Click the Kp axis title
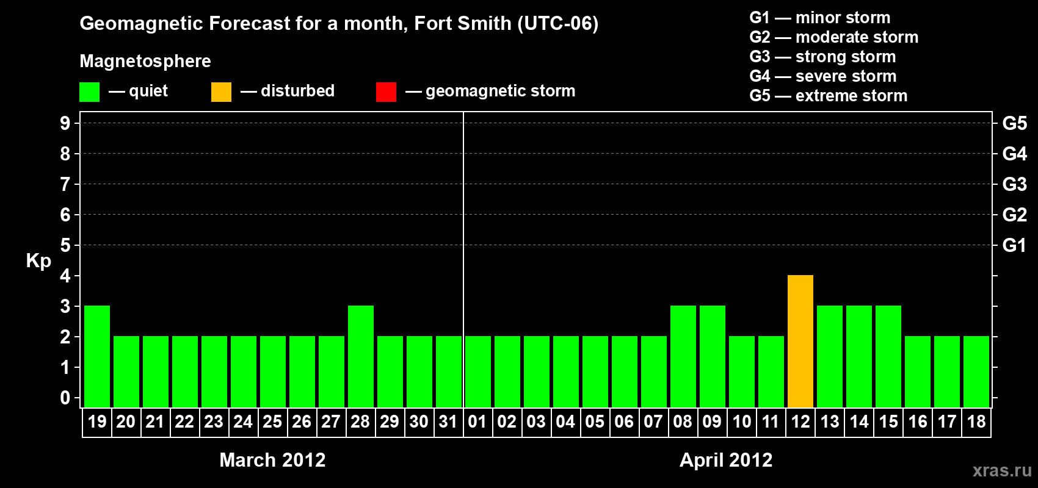This screenshot has height=488, width=1038. click(x=38, y=261)
